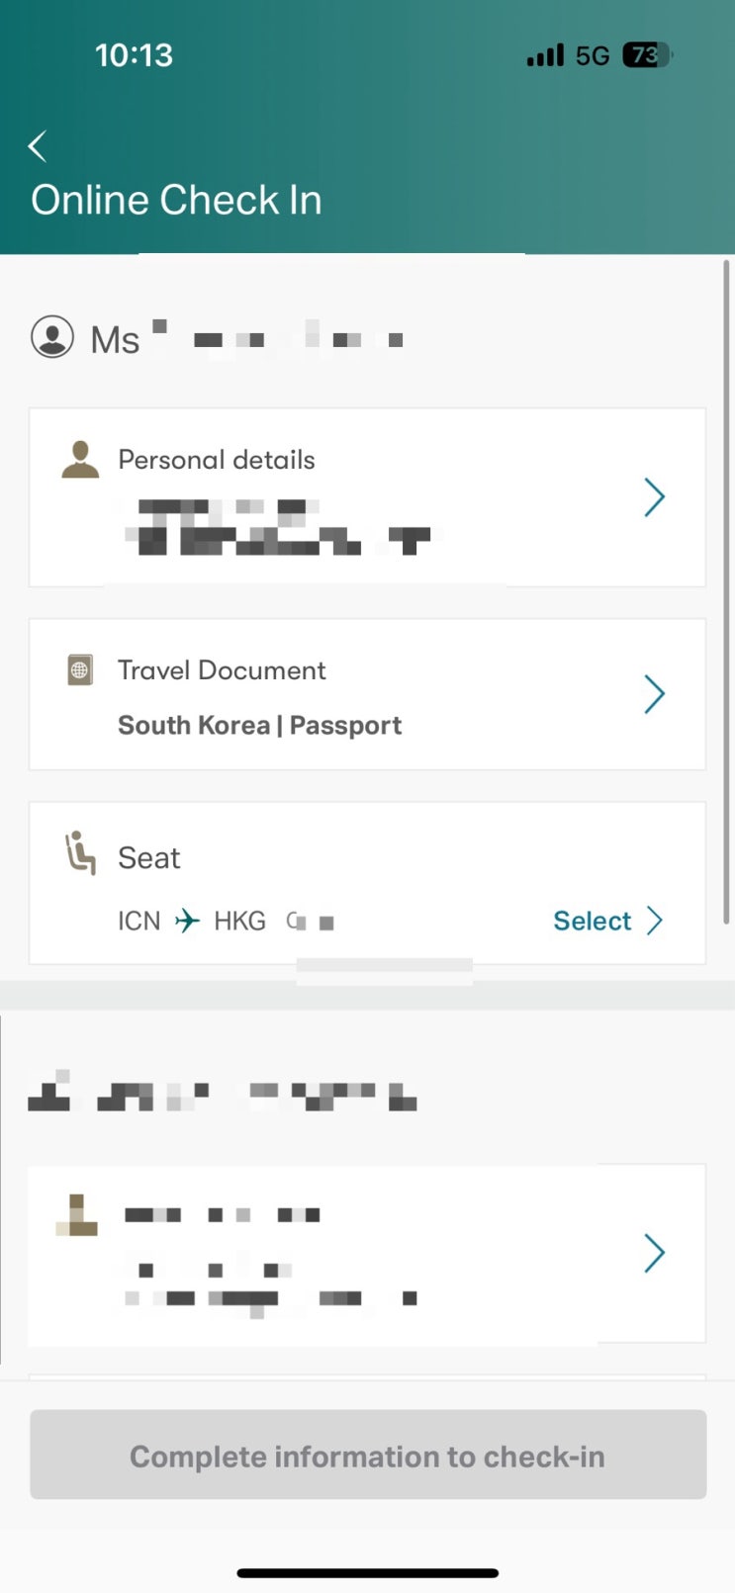This screenshot has height=1593, width=735.
Task: Tap South Korea | Passport text
Action: click(259, 726)
